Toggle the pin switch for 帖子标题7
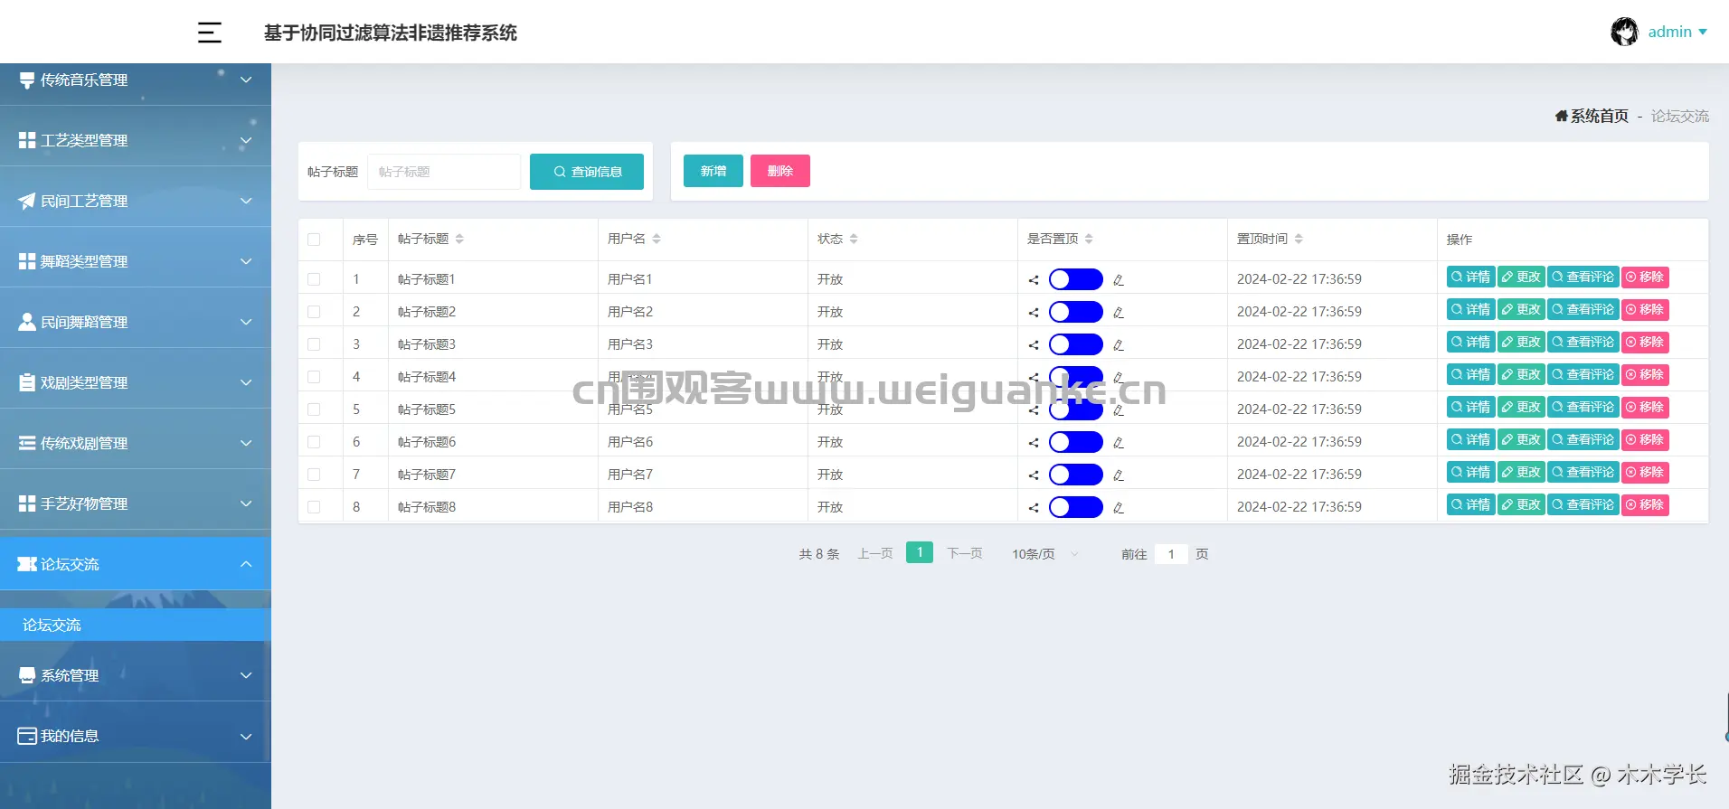The image size is (1729, 809). [1075, 475]
